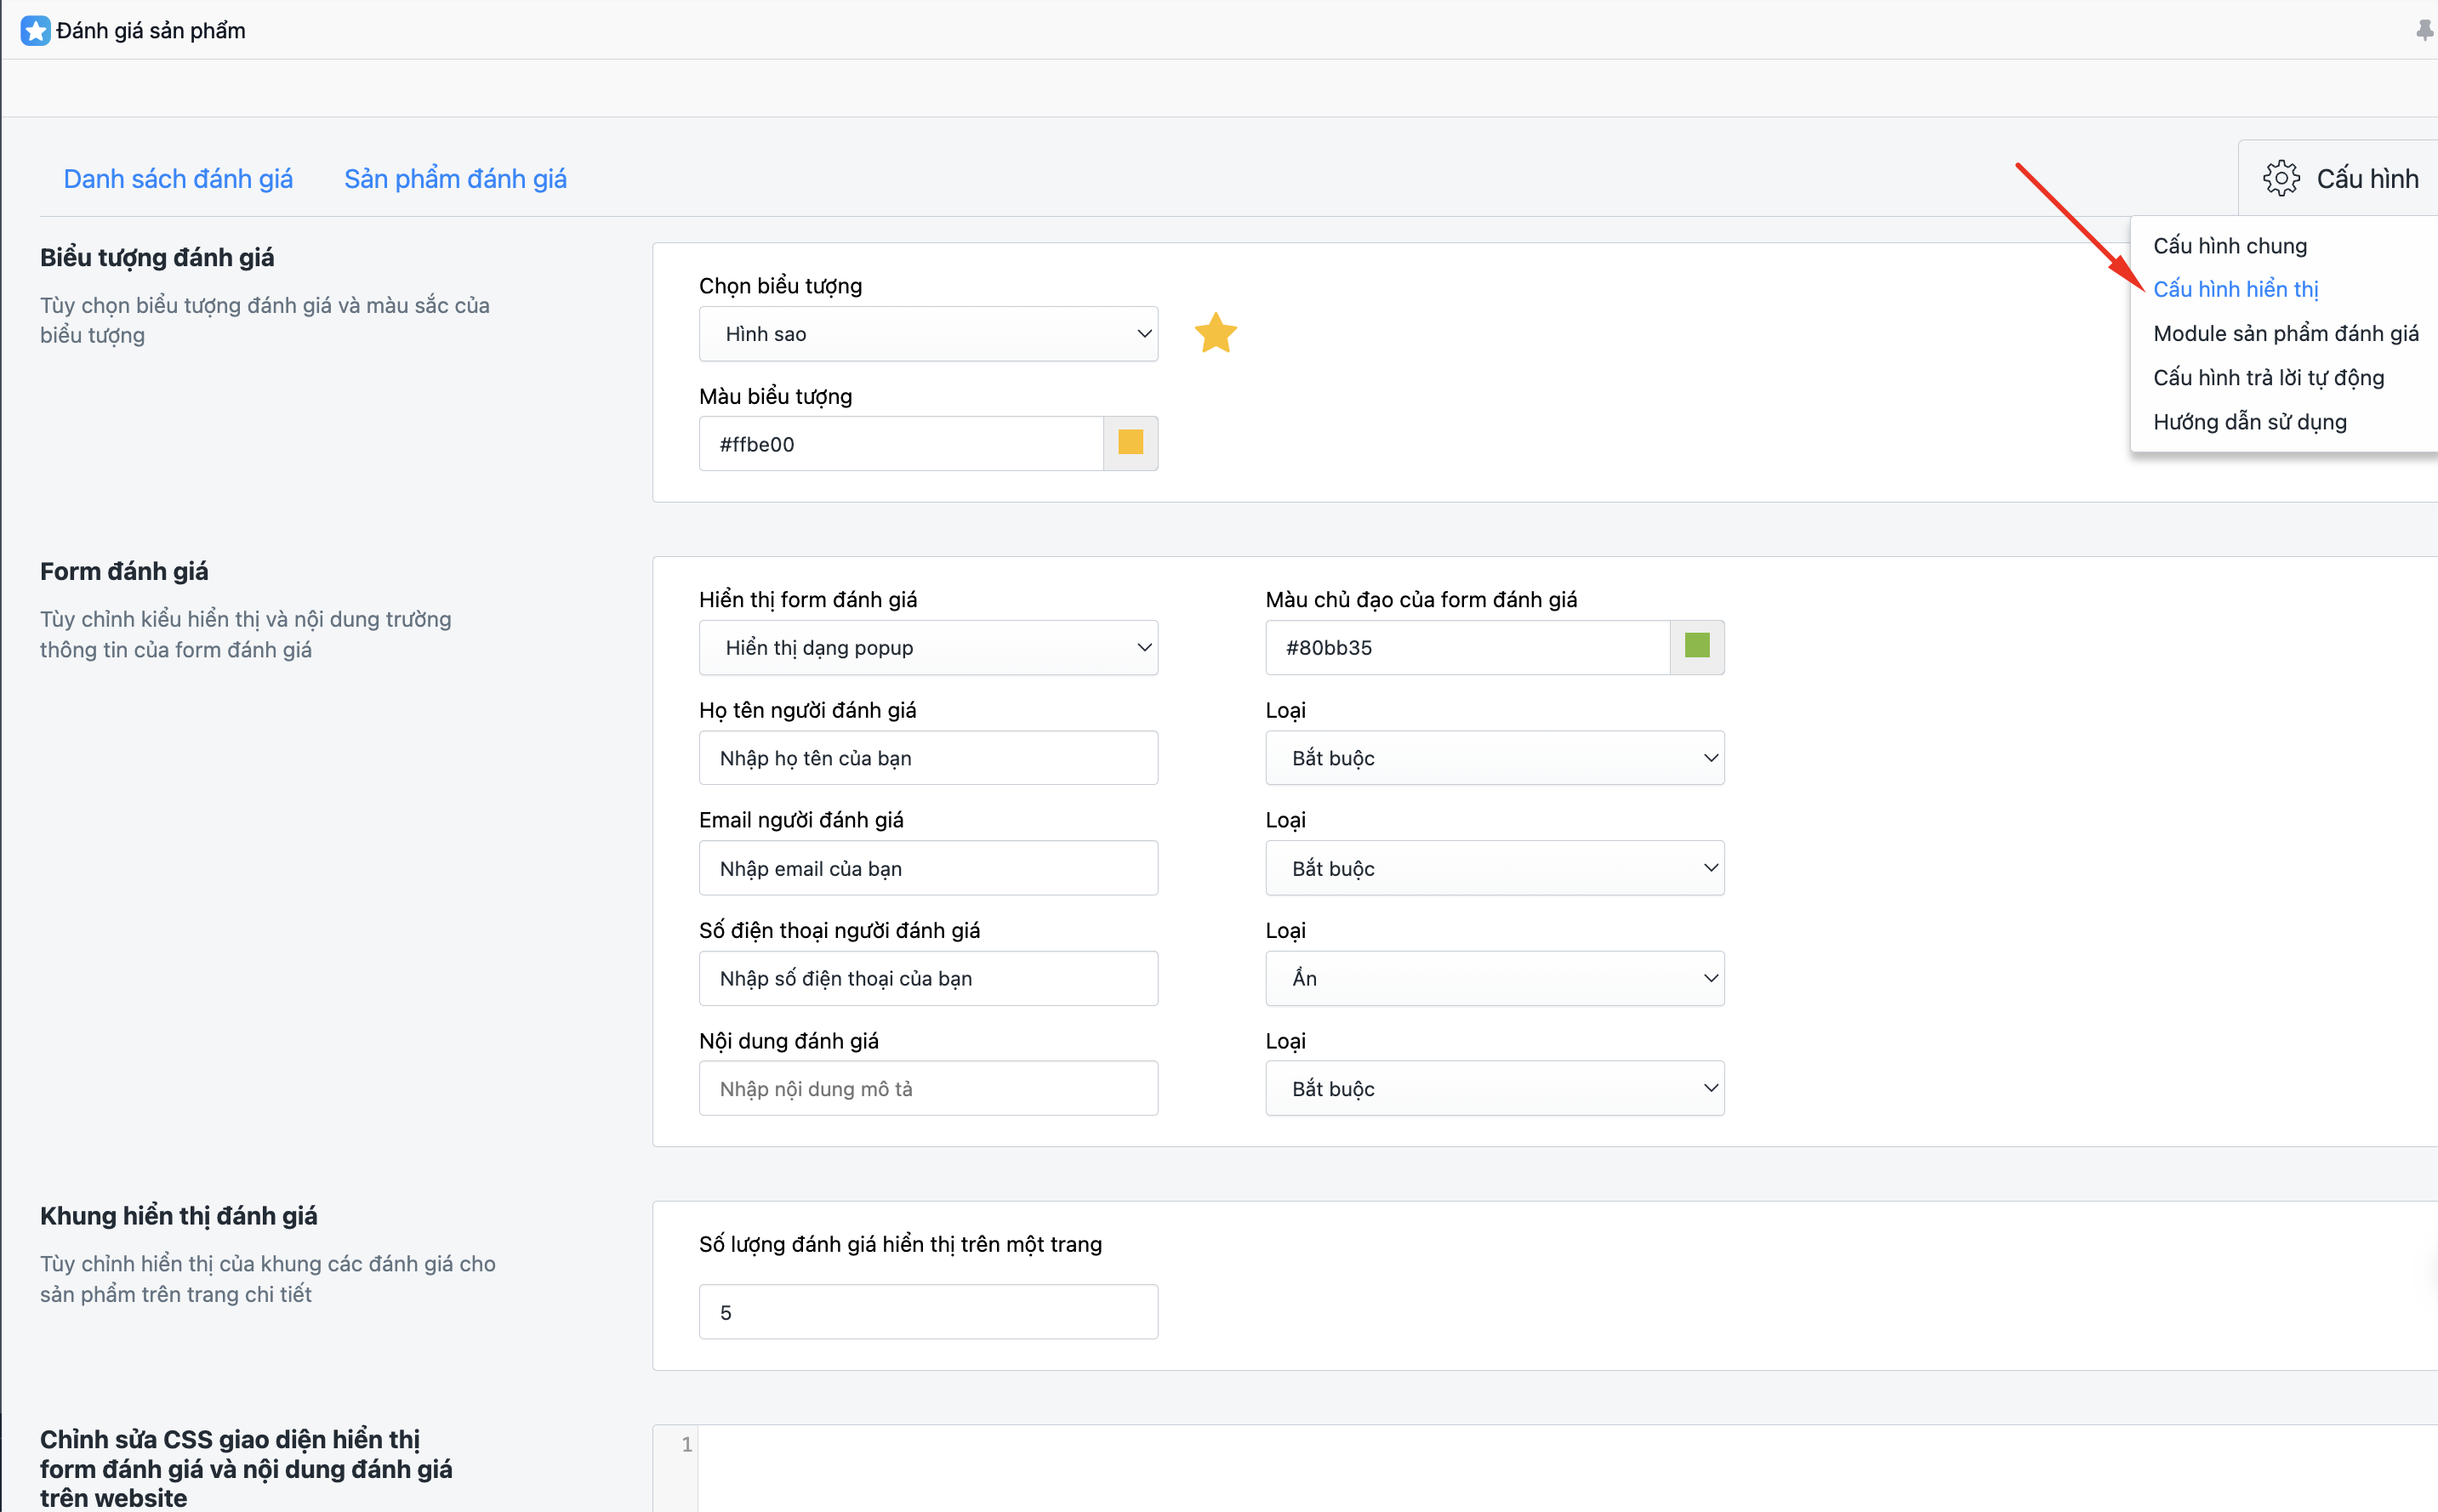The image size is (2438, 1512).
Task: Click the #80bb35 color input field
Action: pos(1468,648)
